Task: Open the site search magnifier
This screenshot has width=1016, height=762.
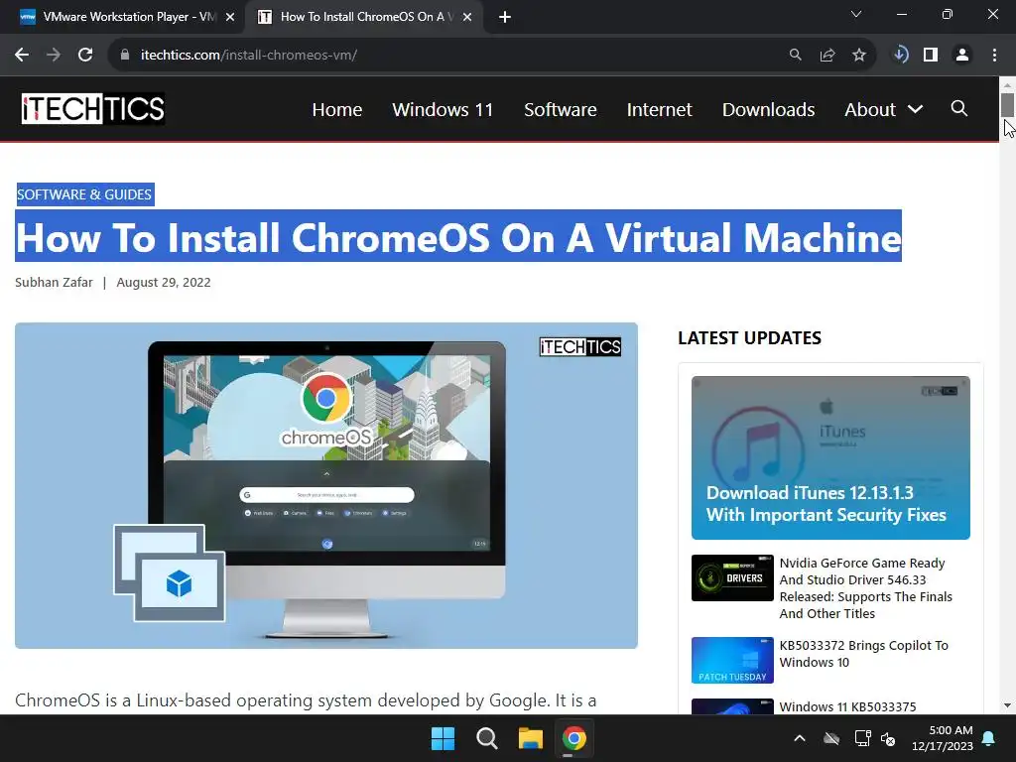Action: [959, 108]
